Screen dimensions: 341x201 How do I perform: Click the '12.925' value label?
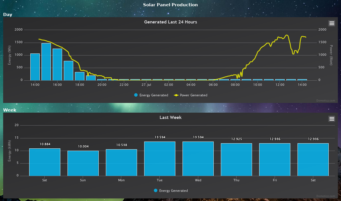[x=237, y=139]
